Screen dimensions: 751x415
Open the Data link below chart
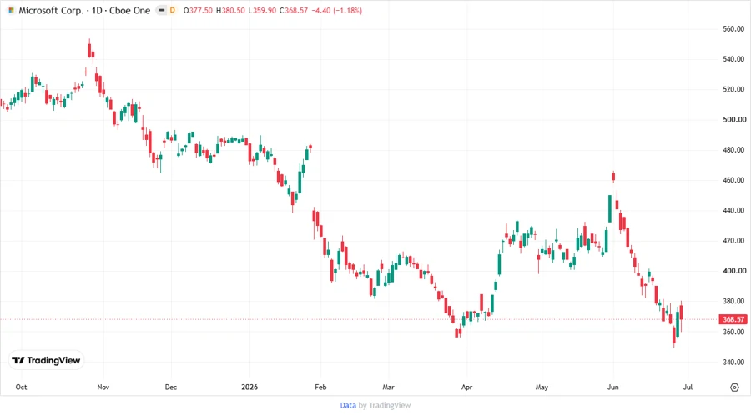pyautogui.click(x=348, y=405)
